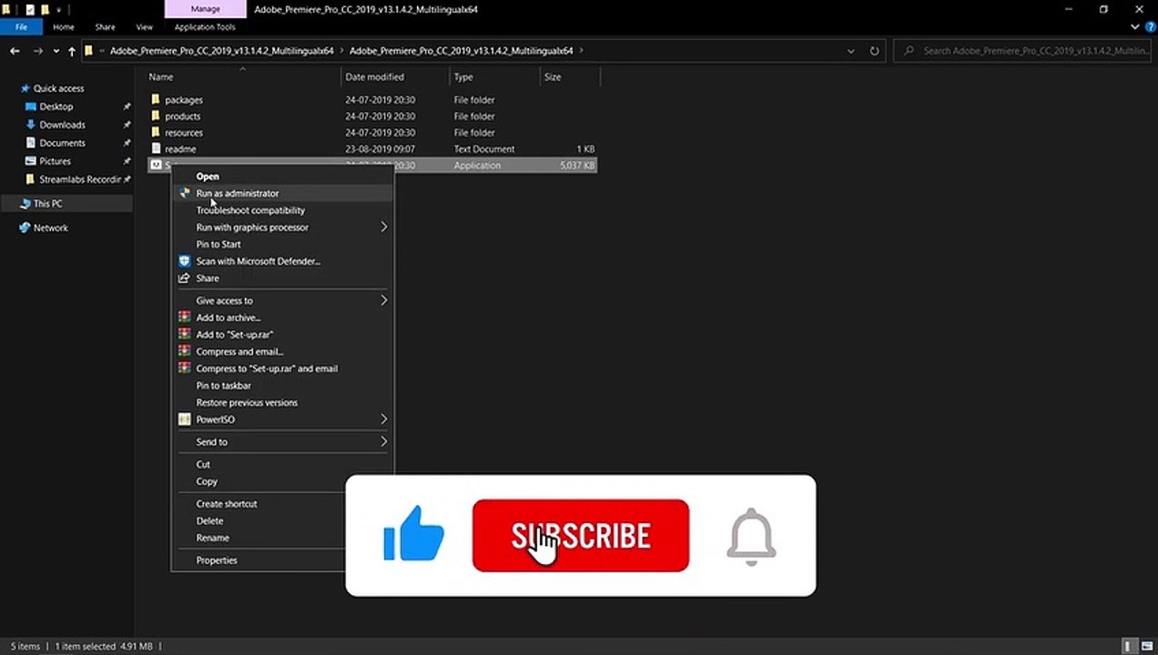Go up one folder level arrow

click(72, 51)
